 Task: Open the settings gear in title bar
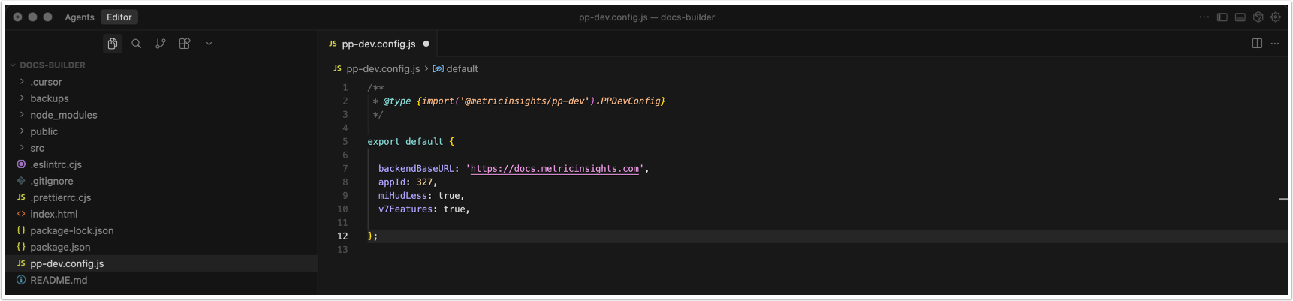[x=1276, y=17]
